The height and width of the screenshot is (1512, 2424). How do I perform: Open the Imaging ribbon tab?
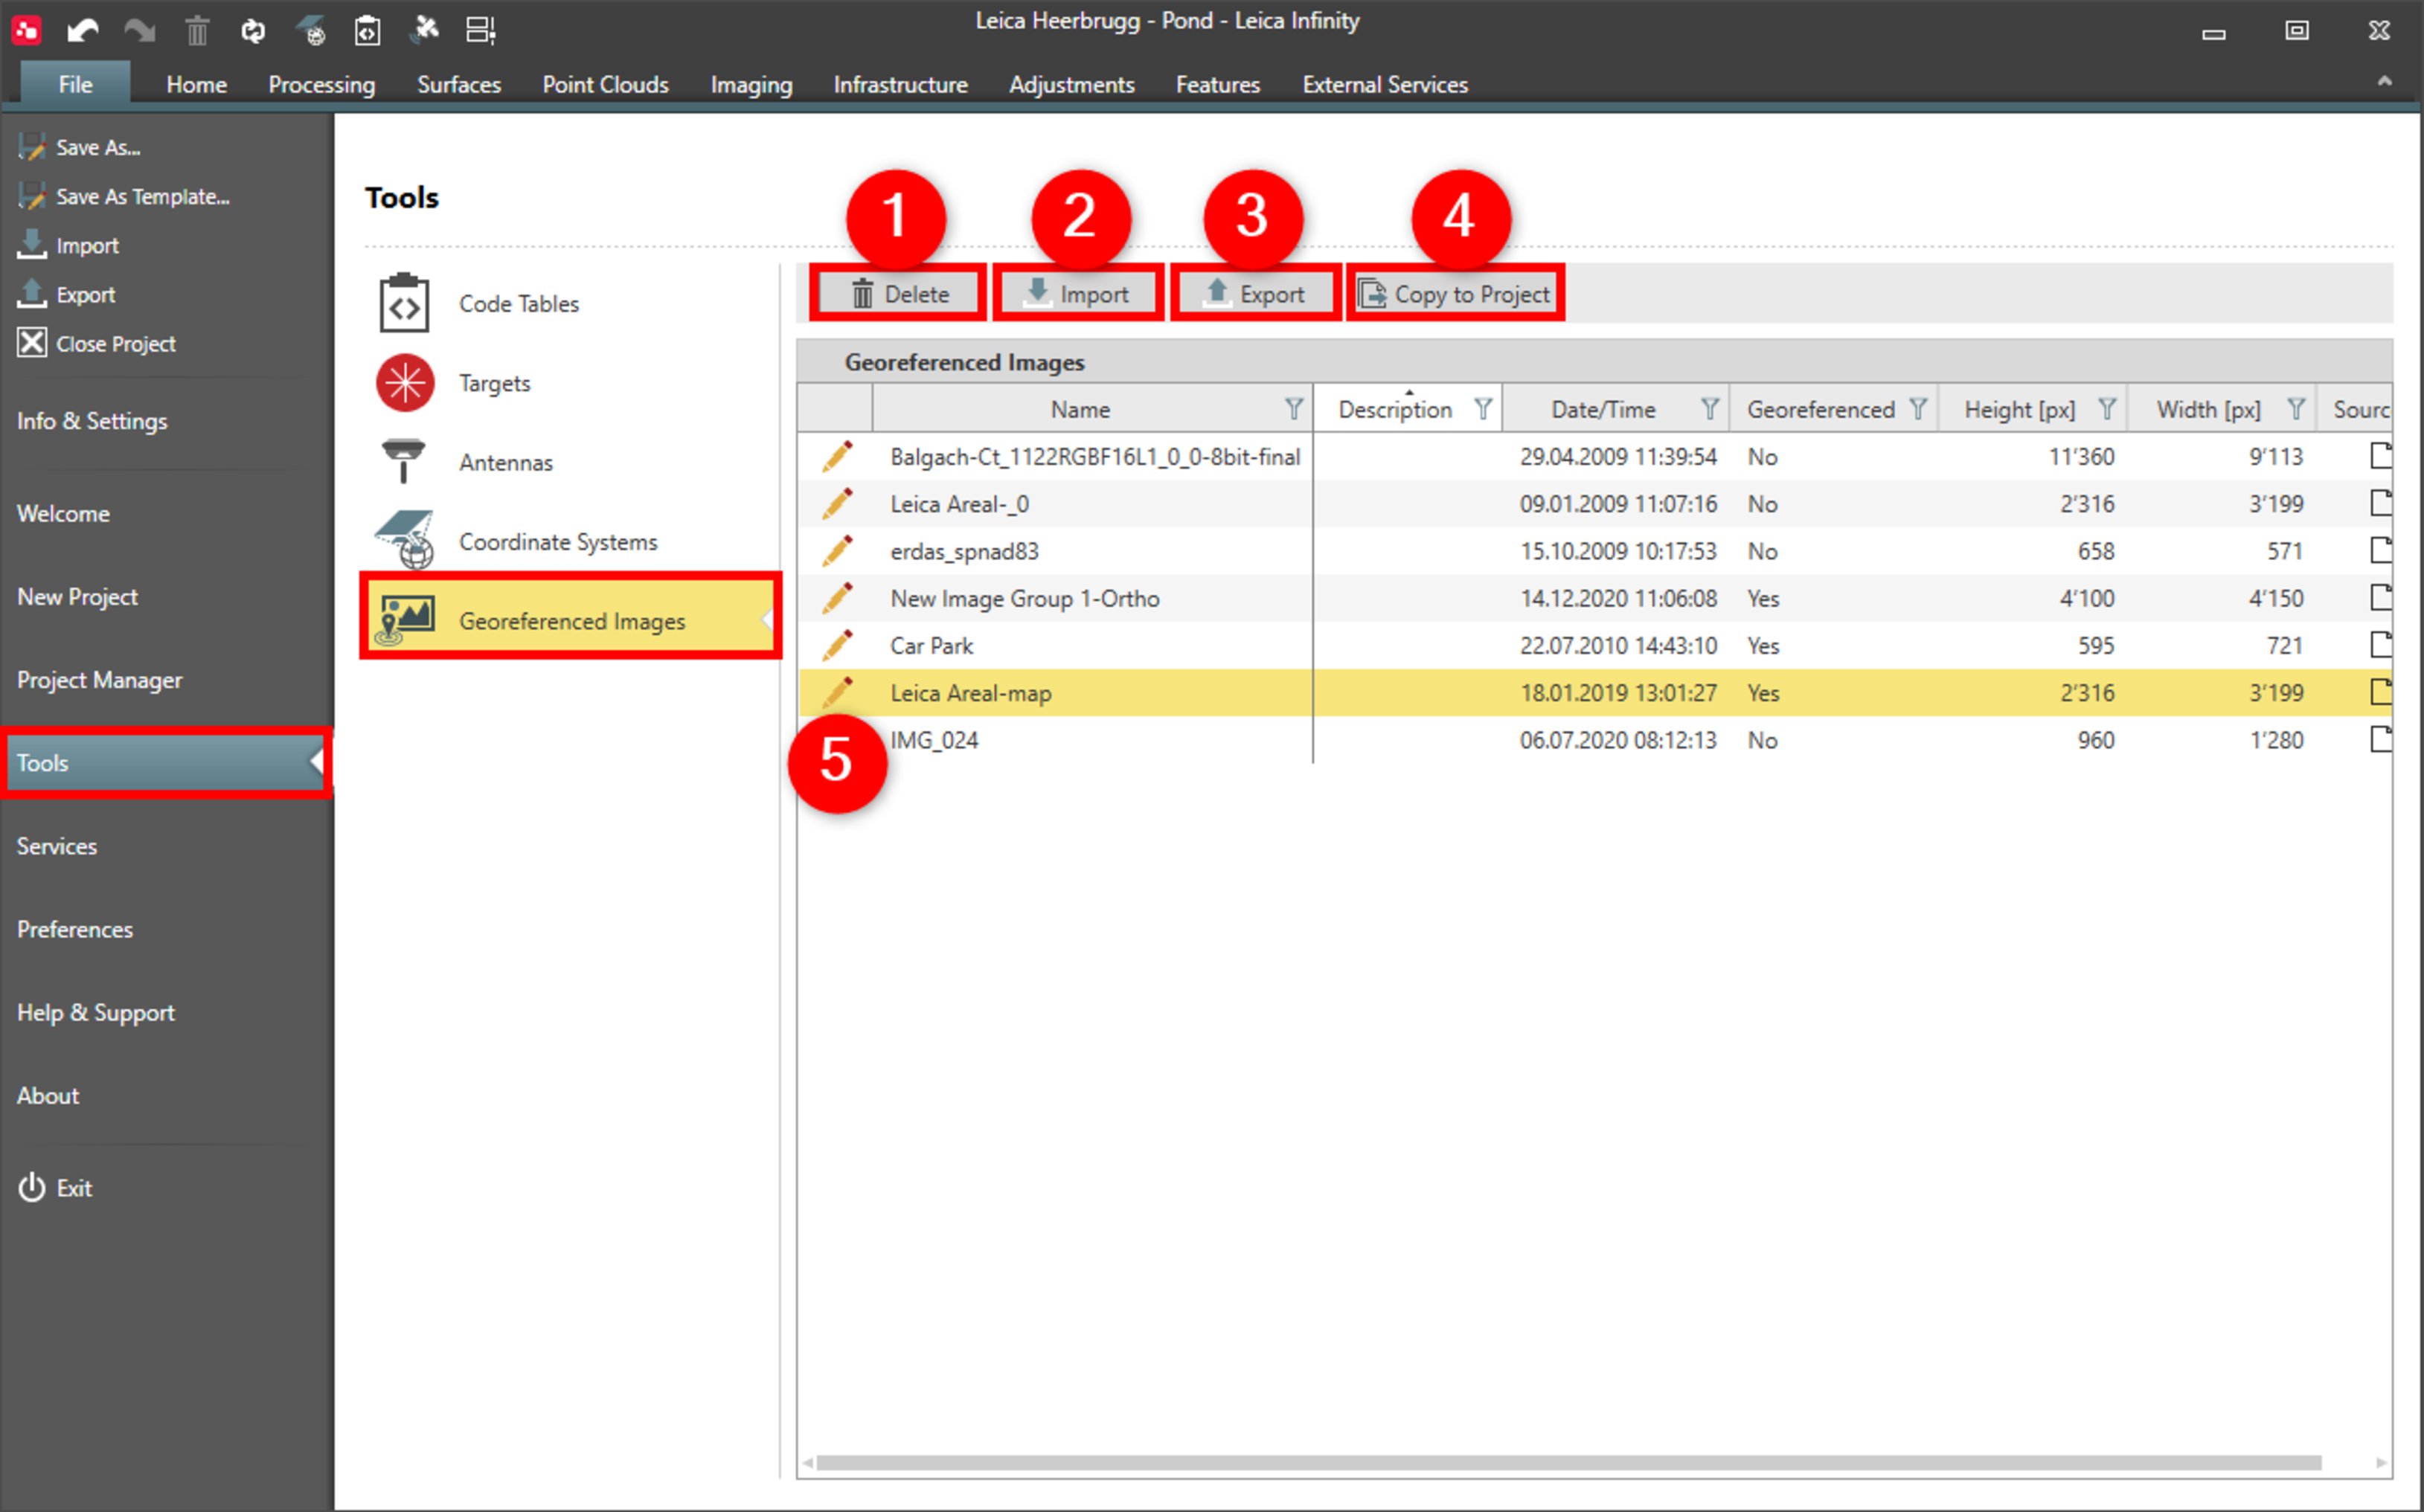coord(751,85)
